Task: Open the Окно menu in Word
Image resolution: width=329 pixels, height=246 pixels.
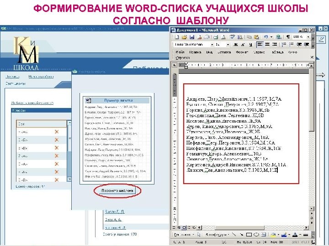Action: click(292, 52)
